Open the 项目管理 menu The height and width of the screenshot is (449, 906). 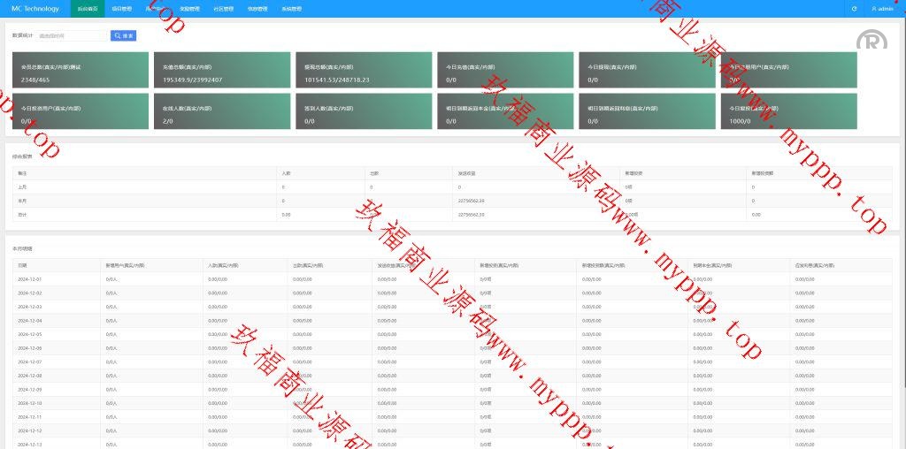coord(122,9)
